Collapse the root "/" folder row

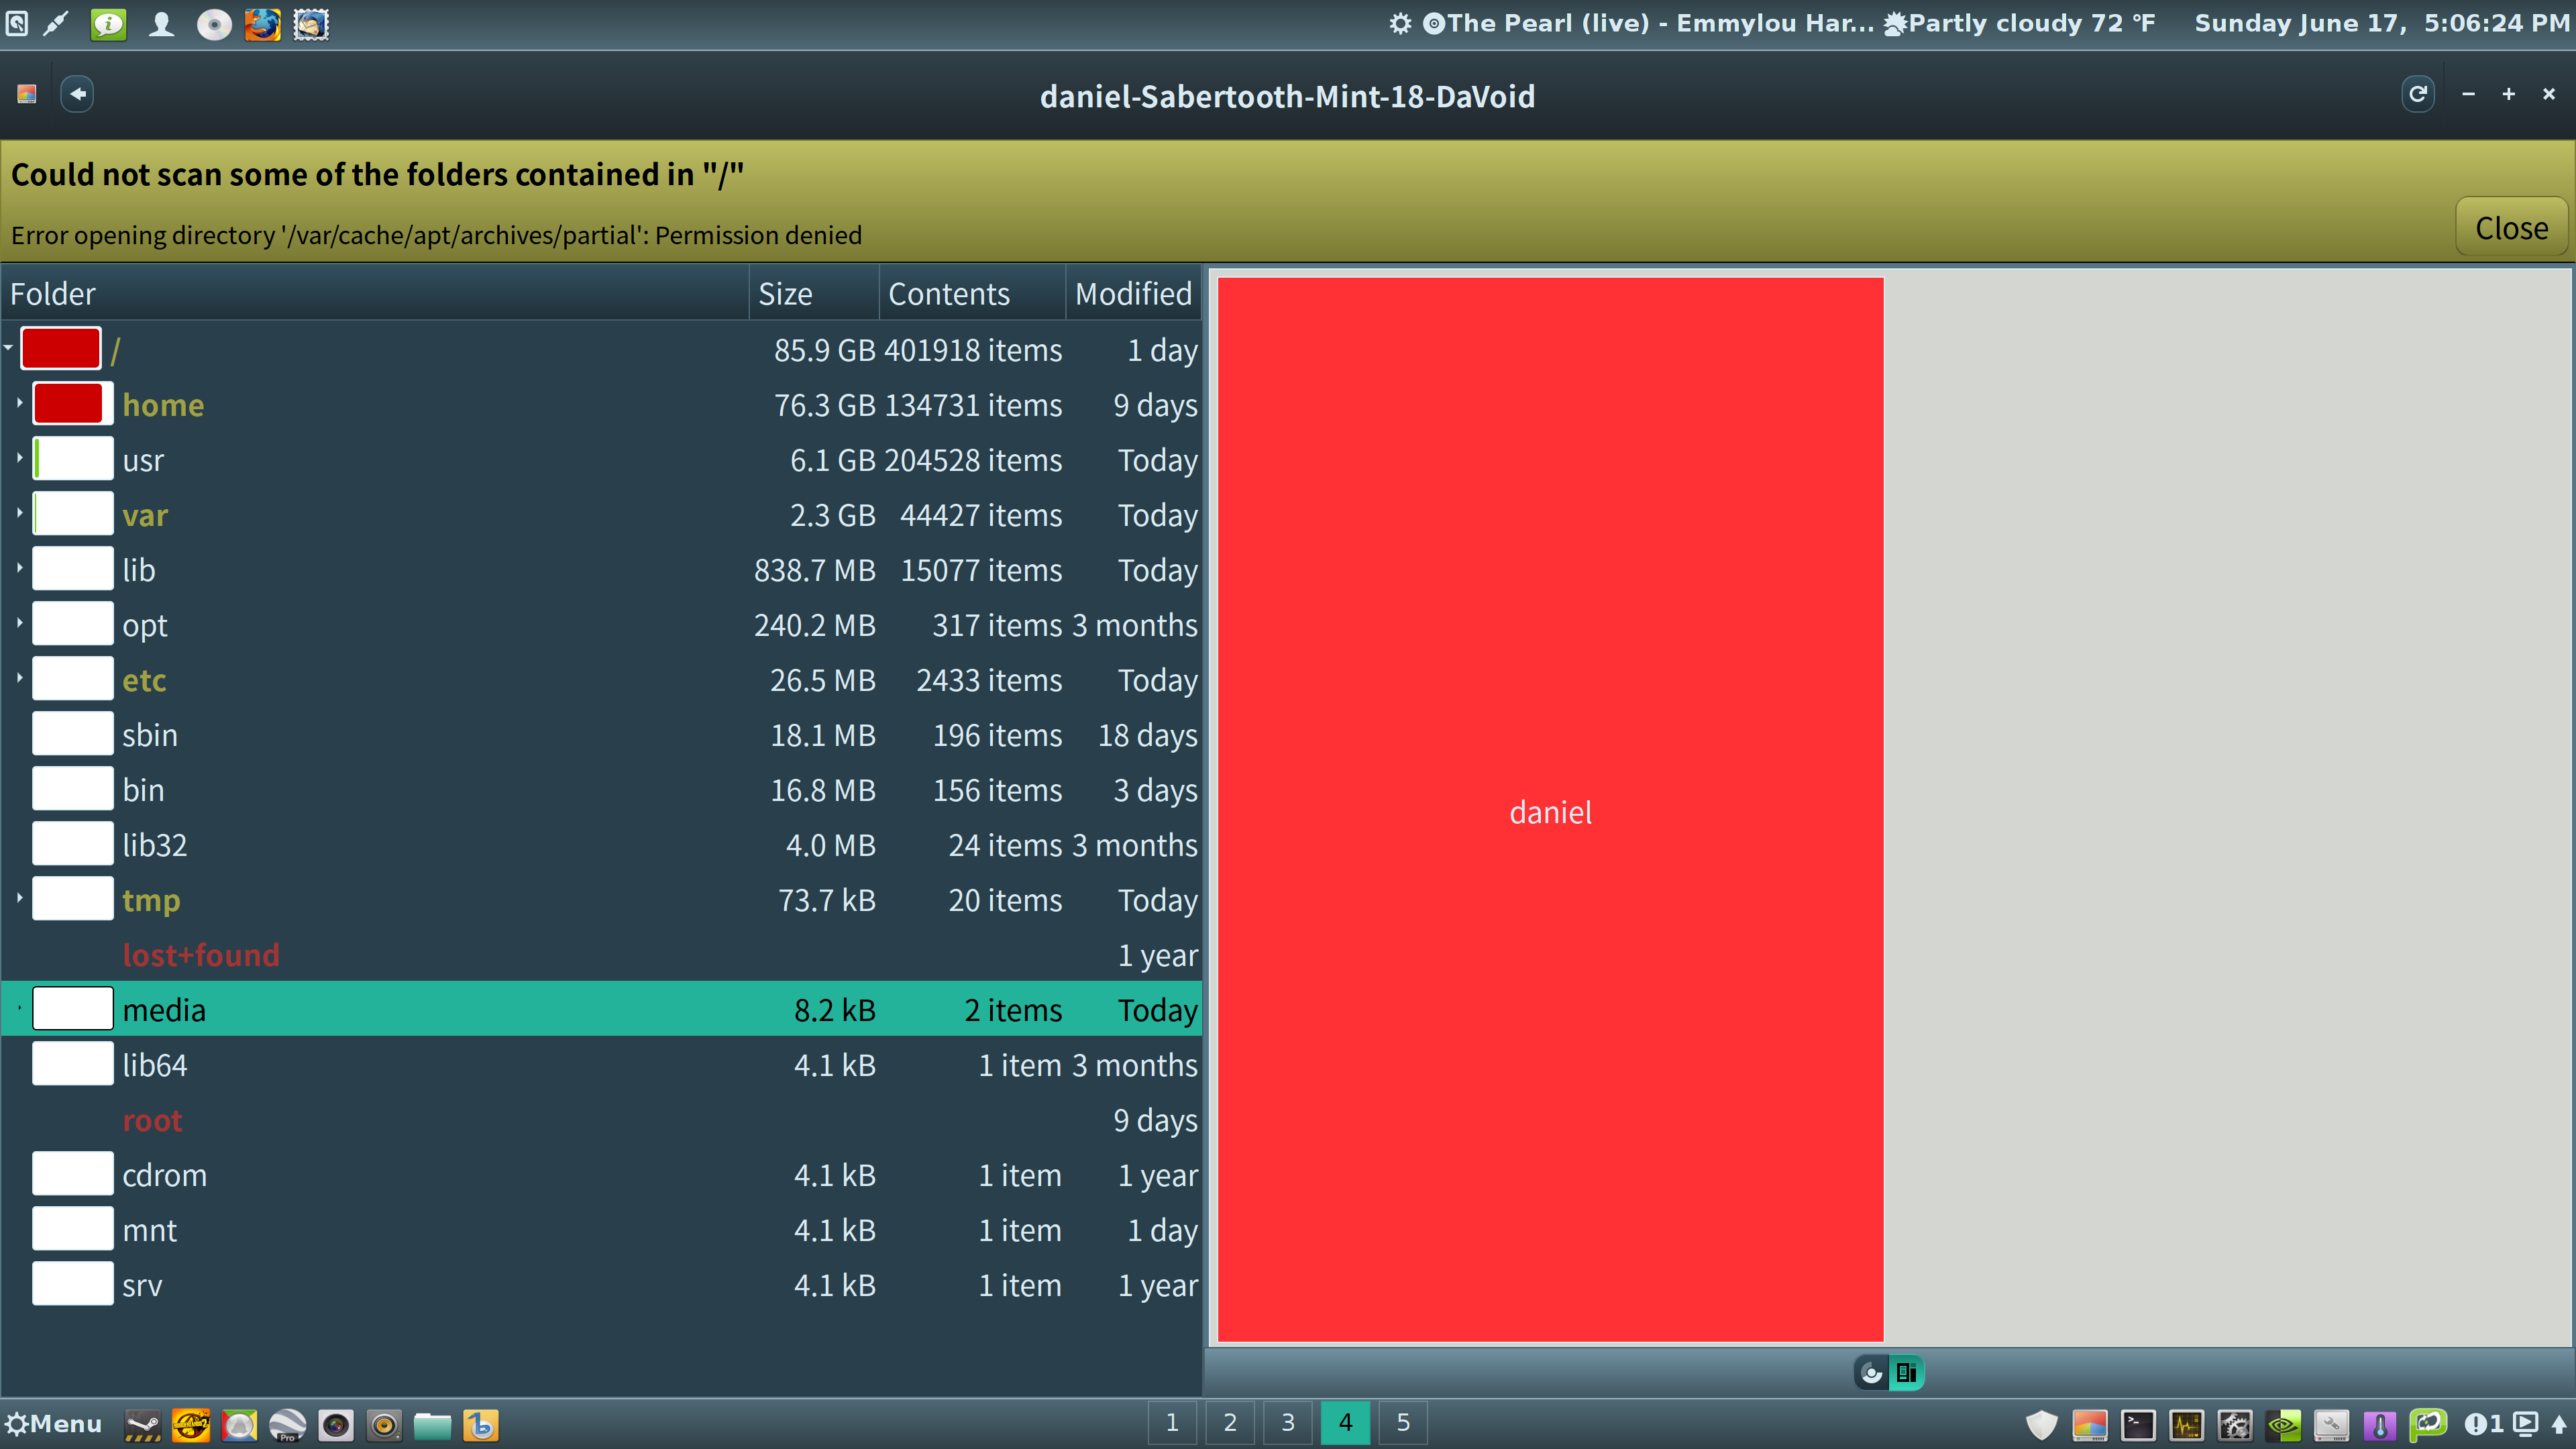(8, 348)
